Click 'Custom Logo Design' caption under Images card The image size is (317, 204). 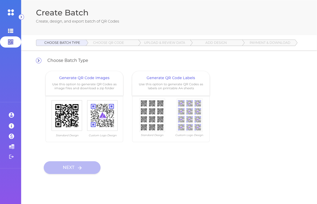pos(103,135)
